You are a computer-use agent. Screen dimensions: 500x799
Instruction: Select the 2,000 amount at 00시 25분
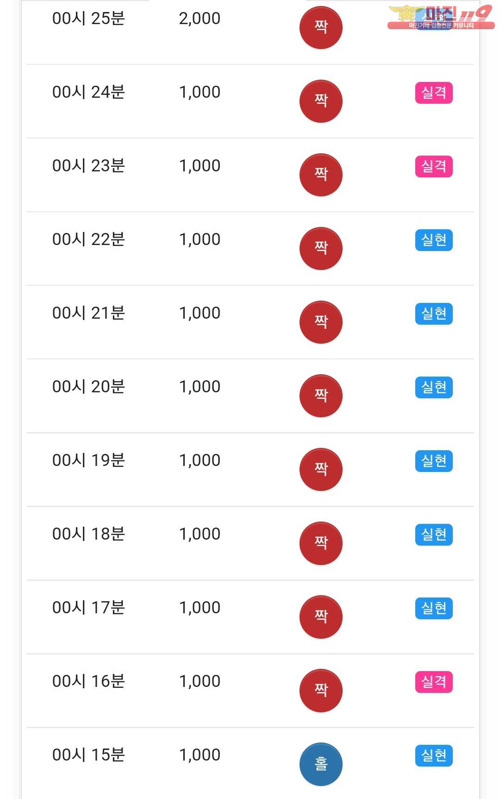pyautogui.click(x=200, y=19)
